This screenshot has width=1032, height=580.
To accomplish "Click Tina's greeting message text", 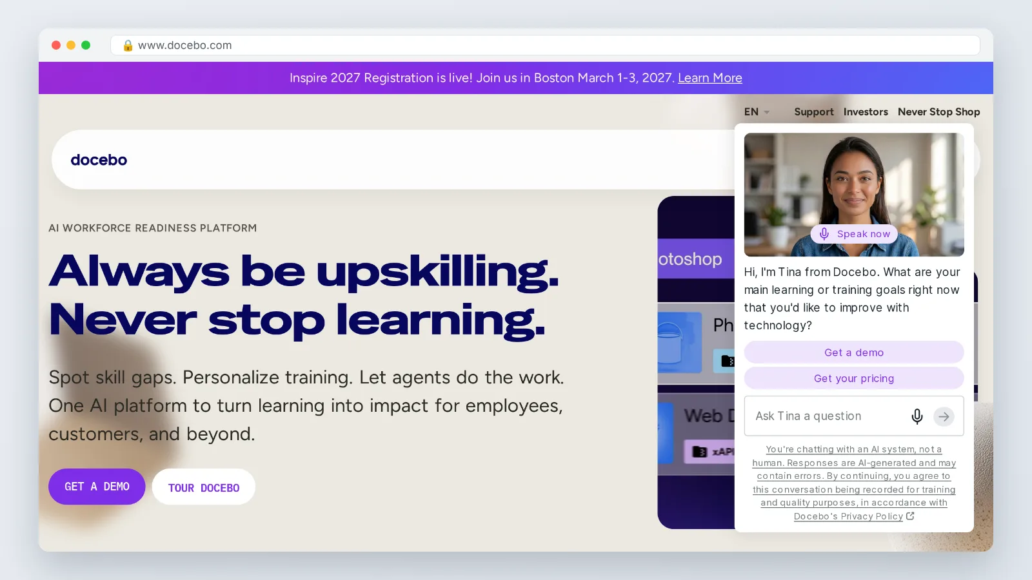I will pyautogui.click(x=852, y=298).
